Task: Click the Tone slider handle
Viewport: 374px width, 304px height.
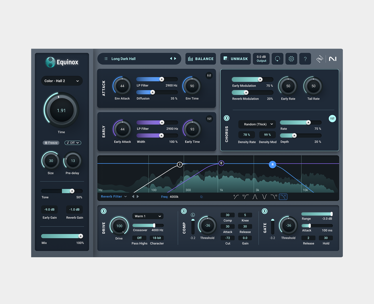Action: click(x=72, y=191)
